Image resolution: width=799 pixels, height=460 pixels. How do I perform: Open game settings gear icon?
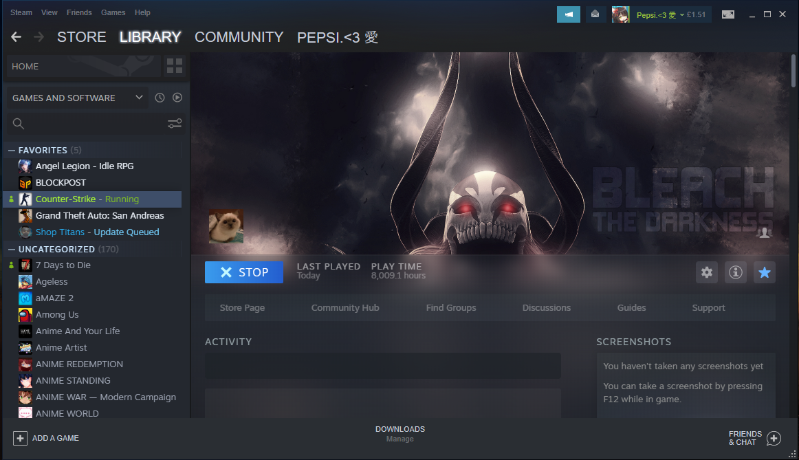pos(707,273)
